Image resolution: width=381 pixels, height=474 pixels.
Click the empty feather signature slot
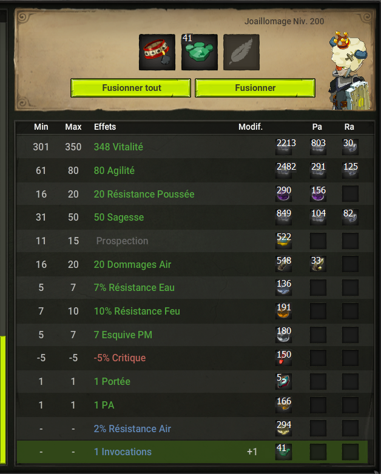241,52
